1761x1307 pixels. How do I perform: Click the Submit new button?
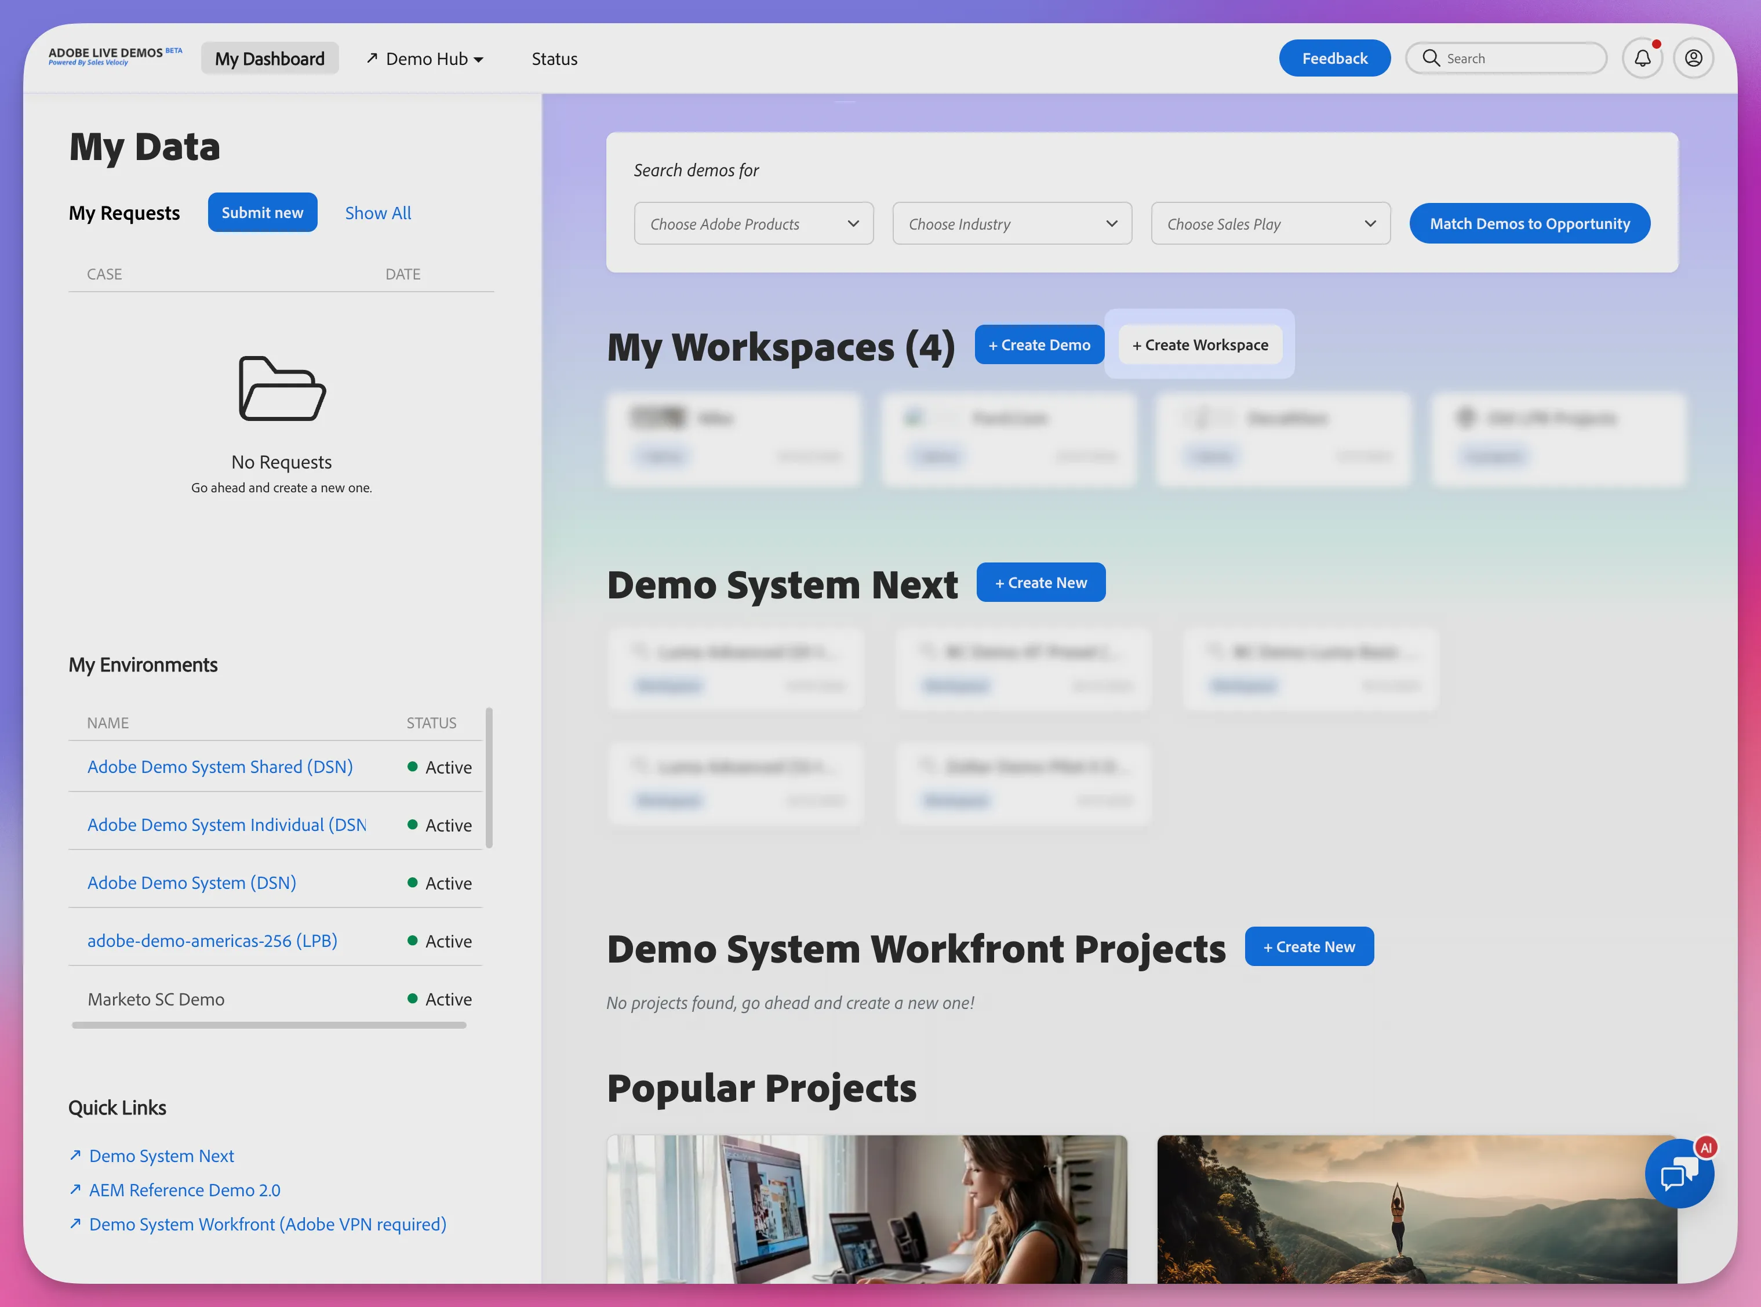pos(263,212)
